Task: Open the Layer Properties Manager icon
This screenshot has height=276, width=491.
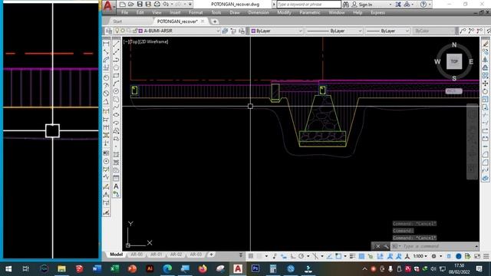Action: coord(109,31)
